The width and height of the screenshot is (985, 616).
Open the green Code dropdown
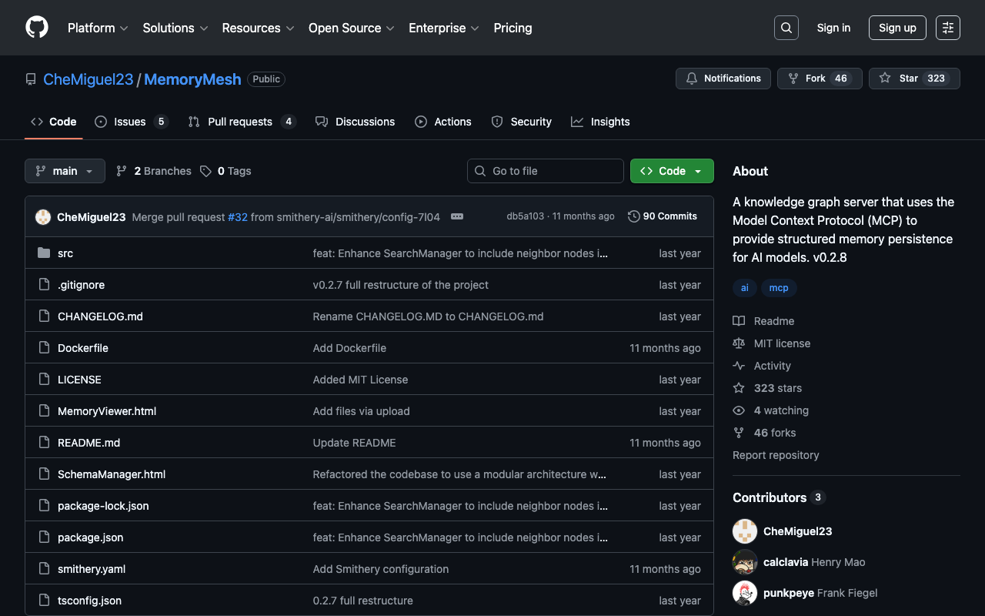tap(671, 171)
